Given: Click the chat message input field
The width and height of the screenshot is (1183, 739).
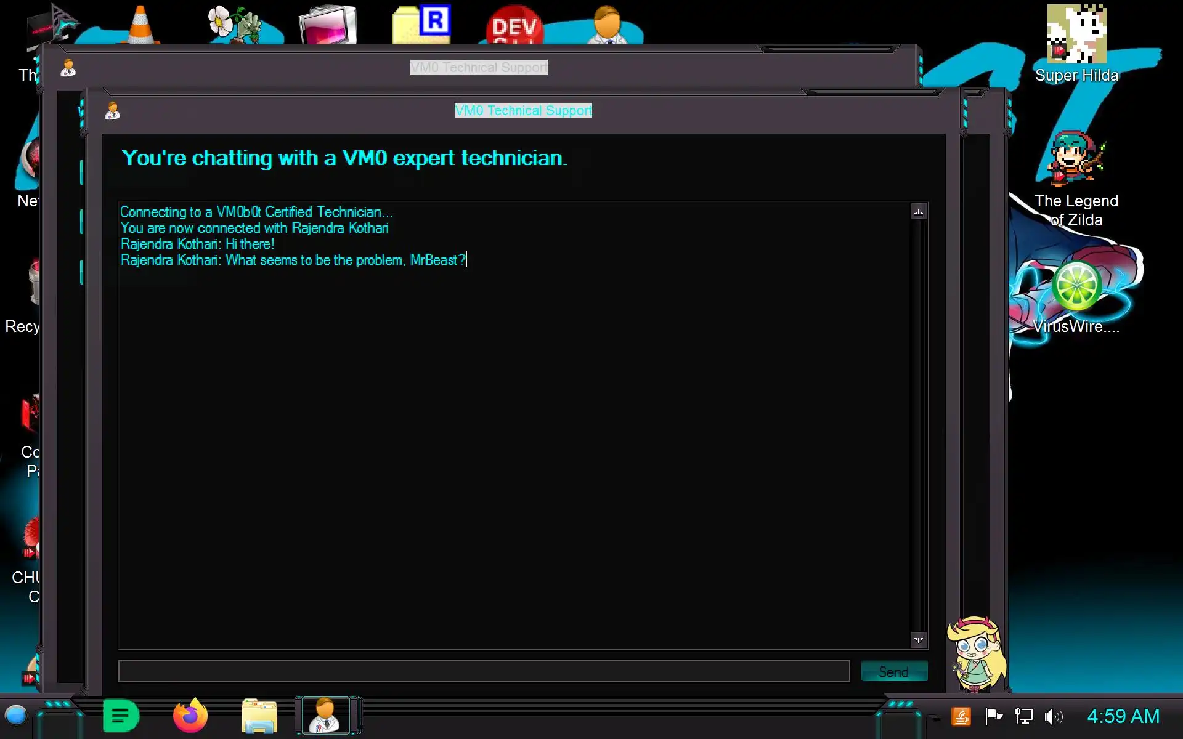Looking at the screenshot, I should point(484,671).
